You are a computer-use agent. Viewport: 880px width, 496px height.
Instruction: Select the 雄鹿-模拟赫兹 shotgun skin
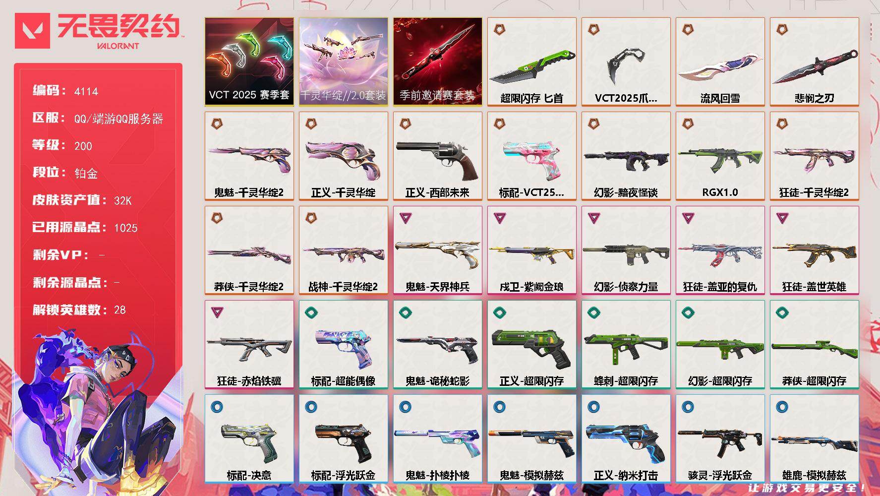pyautogui.click(x=814, y=438)
